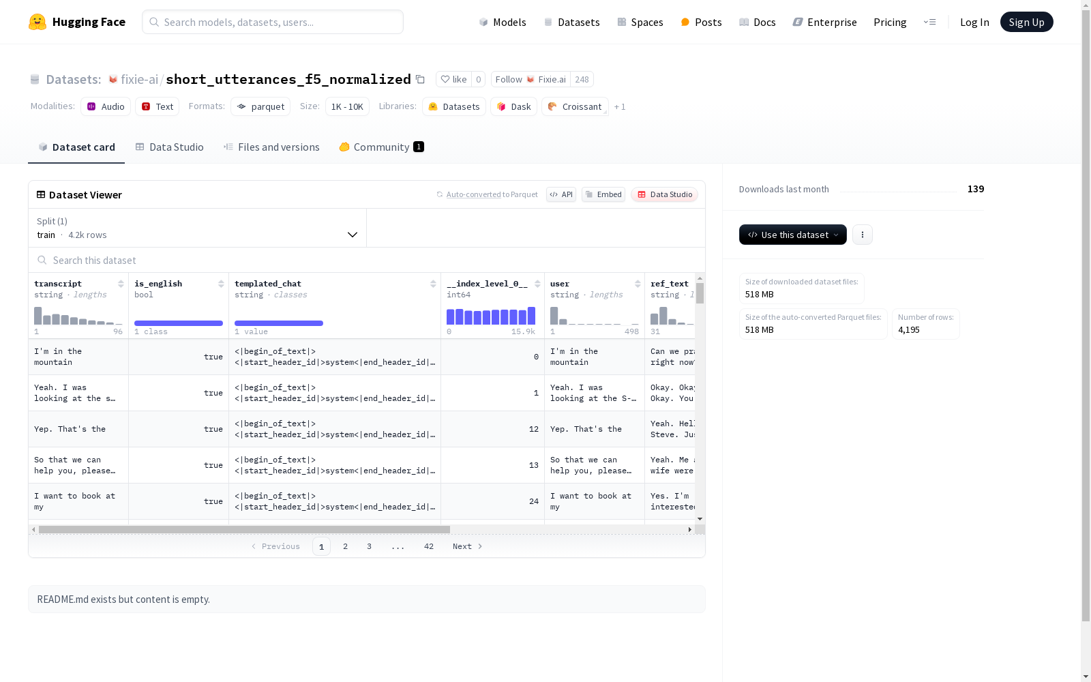Open the Community tab

382,147
